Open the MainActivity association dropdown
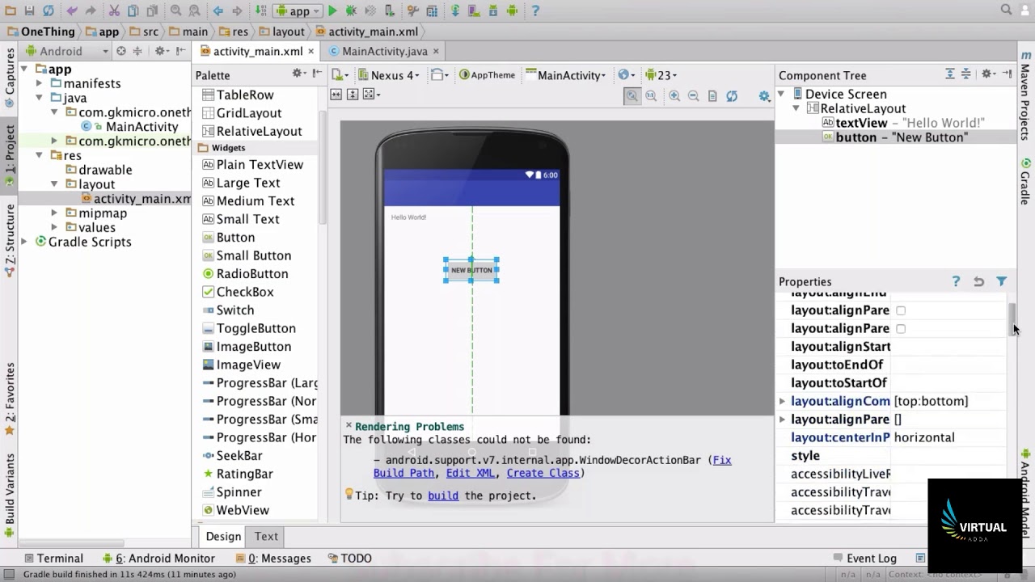This screenshot has width=1035, height=582. tap(566, 75)
